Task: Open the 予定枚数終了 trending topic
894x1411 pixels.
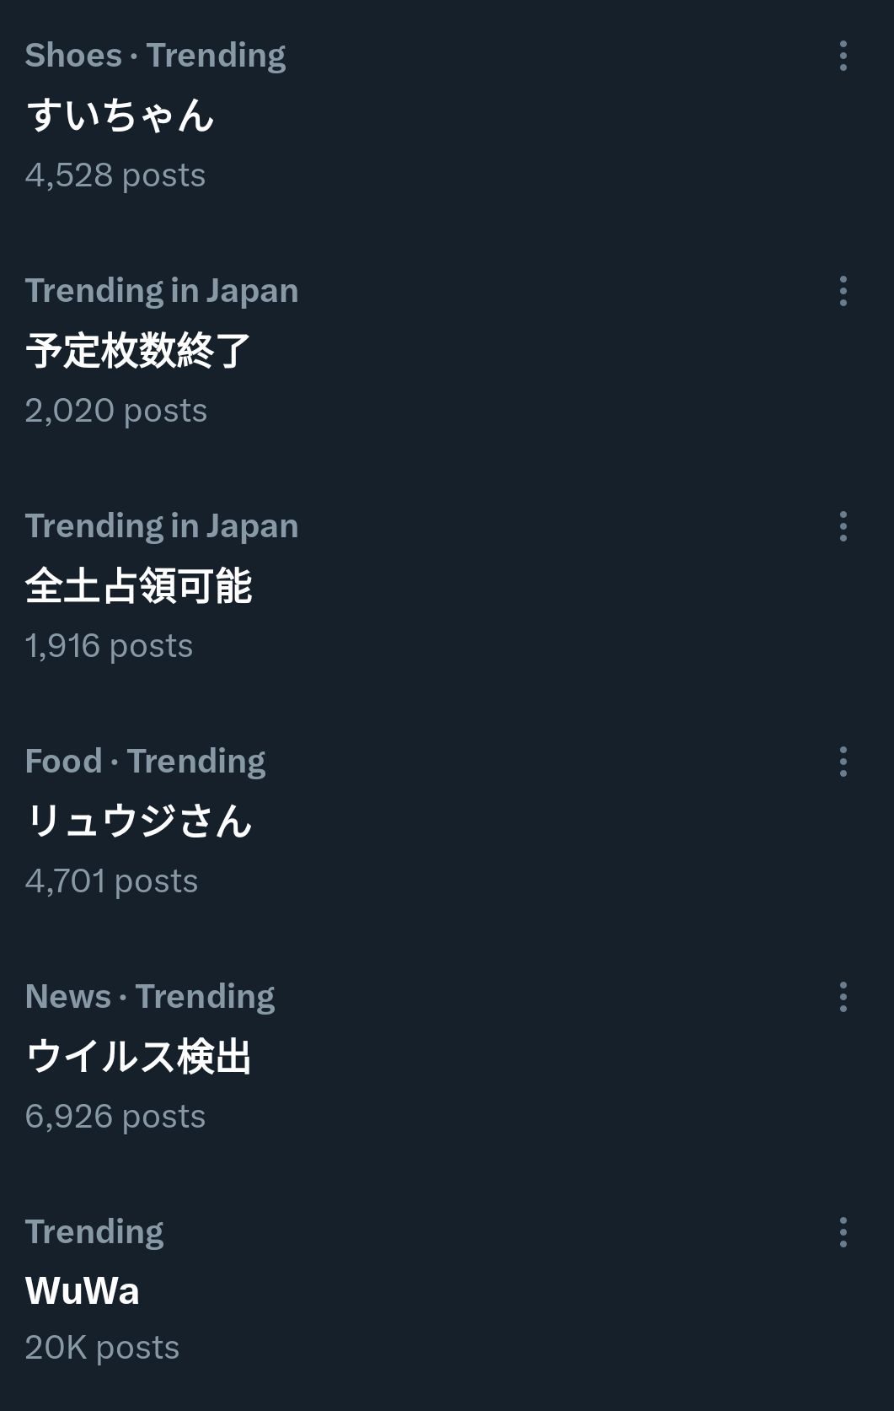Action: (138, 350)
